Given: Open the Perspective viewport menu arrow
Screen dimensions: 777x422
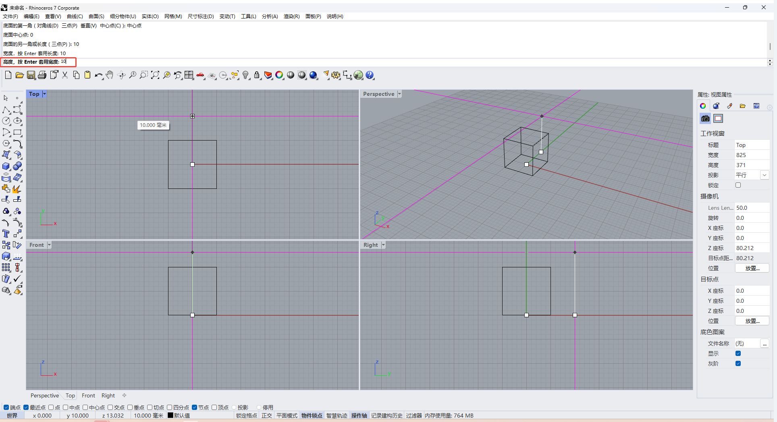Looking at the screenshot, I should (399, 94).
